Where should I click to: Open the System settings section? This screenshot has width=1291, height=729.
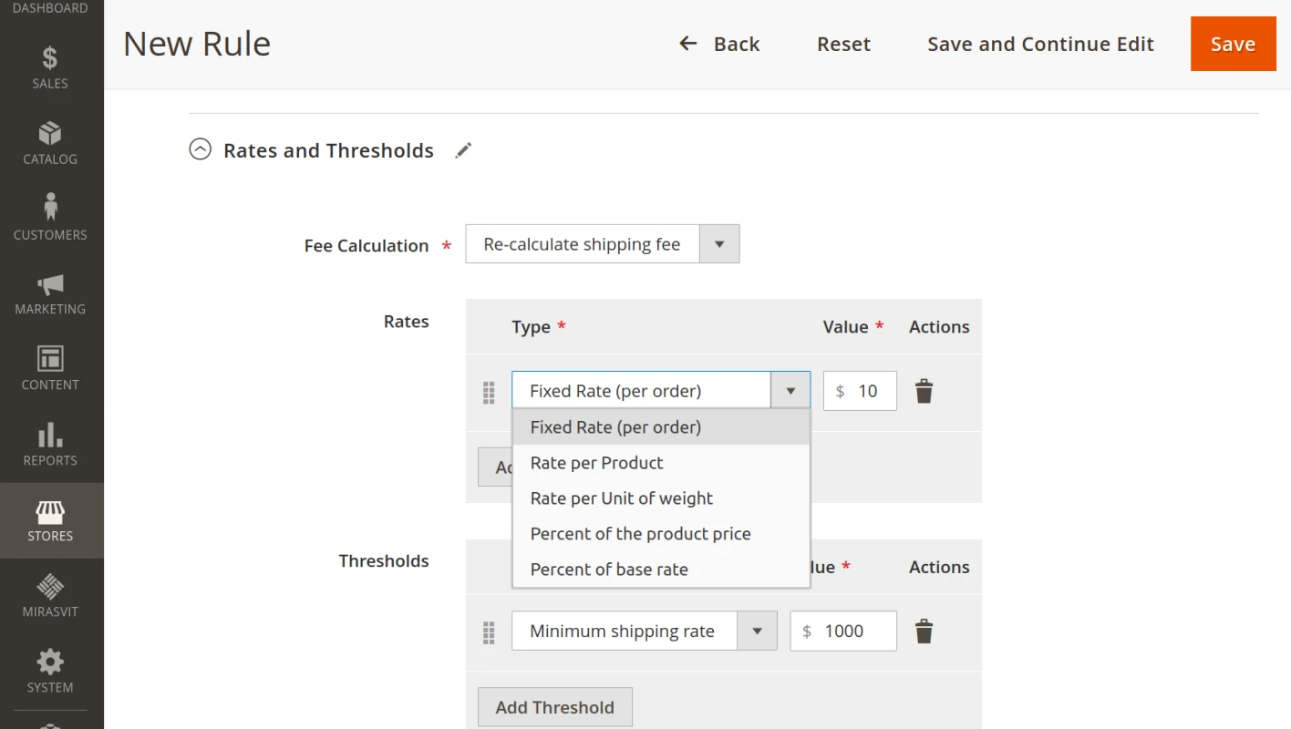50,670
